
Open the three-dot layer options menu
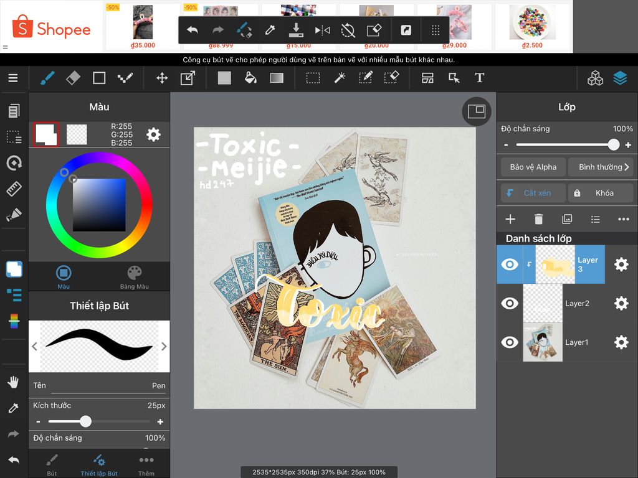click(623, 219)
